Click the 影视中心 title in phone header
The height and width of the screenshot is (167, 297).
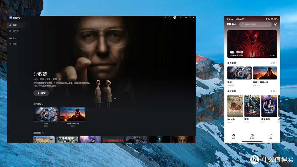coord(231,24)
